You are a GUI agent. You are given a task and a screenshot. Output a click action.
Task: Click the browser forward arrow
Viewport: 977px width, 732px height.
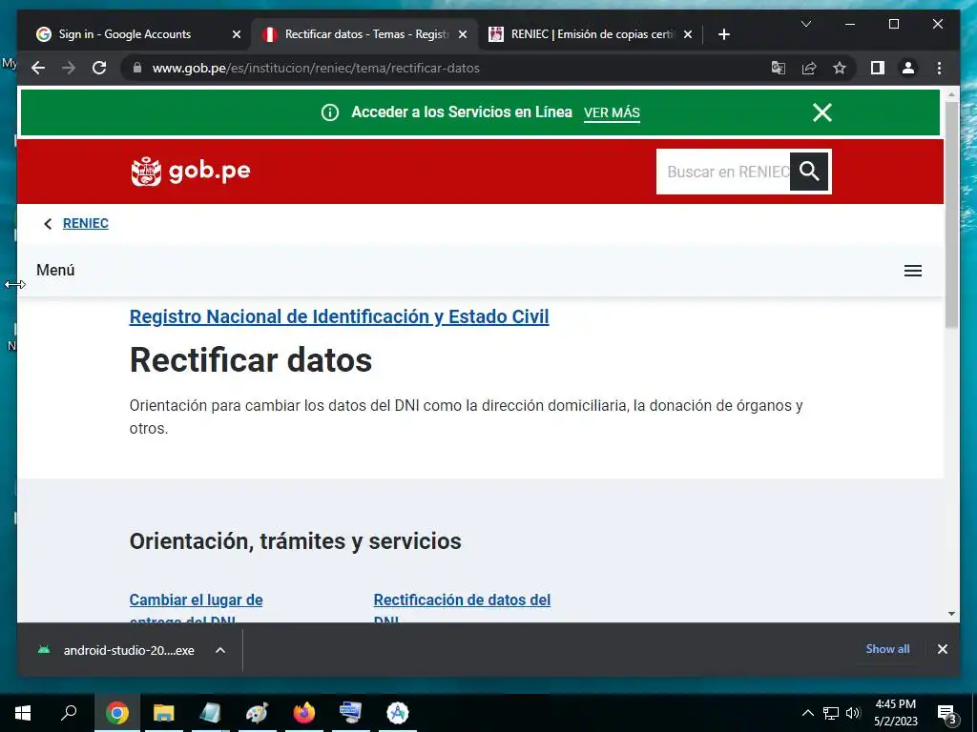pyautogui.click(x=69, y=68)
